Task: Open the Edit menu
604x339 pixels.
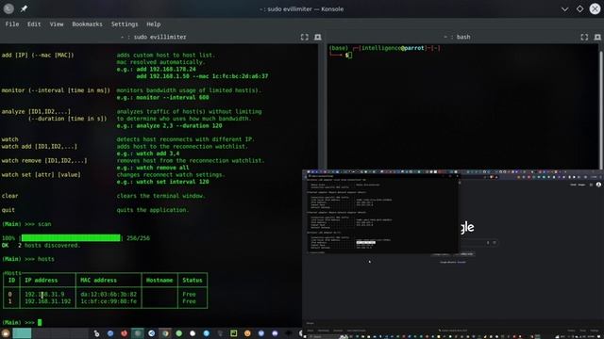Action: pyautogui.click(x=34, y=24)
